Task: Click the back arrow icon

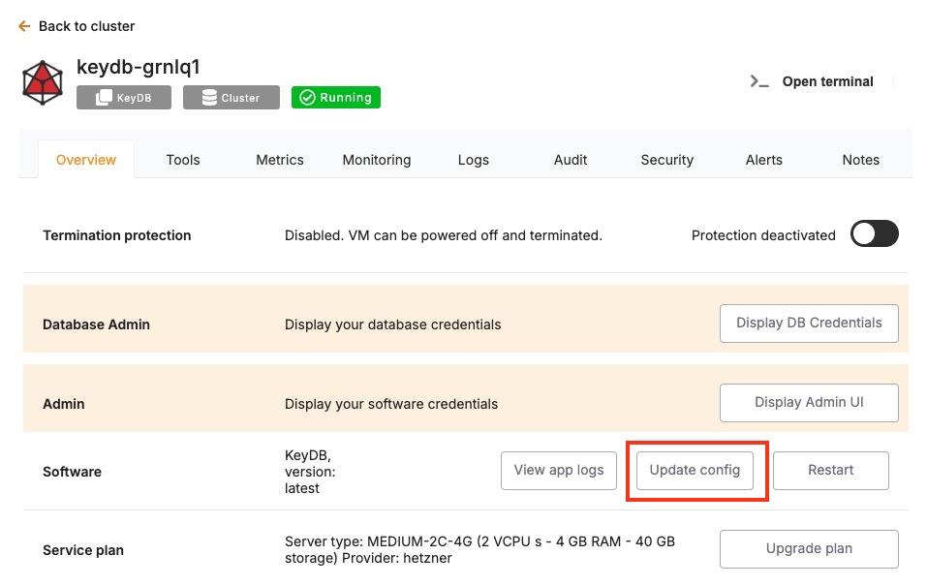Action: pyautogui.click(x=24, y=26)
